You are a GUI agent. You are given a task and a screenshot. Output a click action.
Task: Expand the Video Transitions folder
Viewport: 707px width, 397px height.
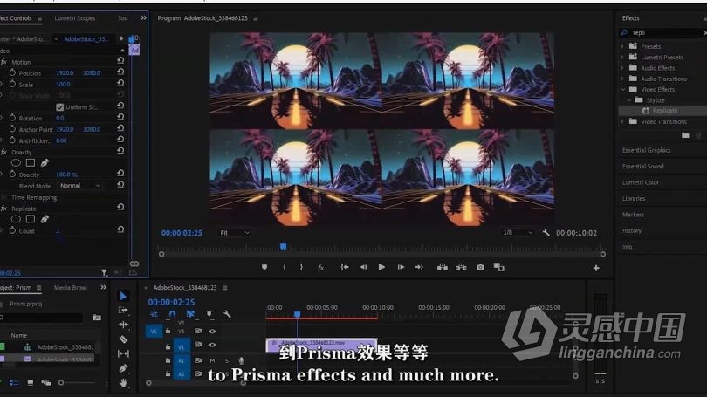point(622,121)
